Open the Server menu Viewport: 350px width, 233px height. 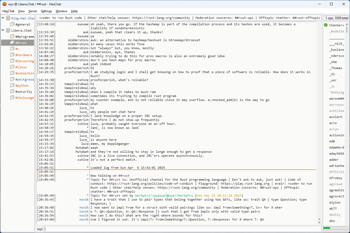pos(33,11)
